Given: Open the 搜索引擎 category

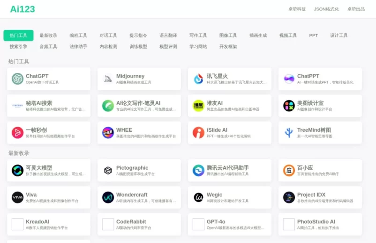Looking at the screenshot, I should 18,47.
